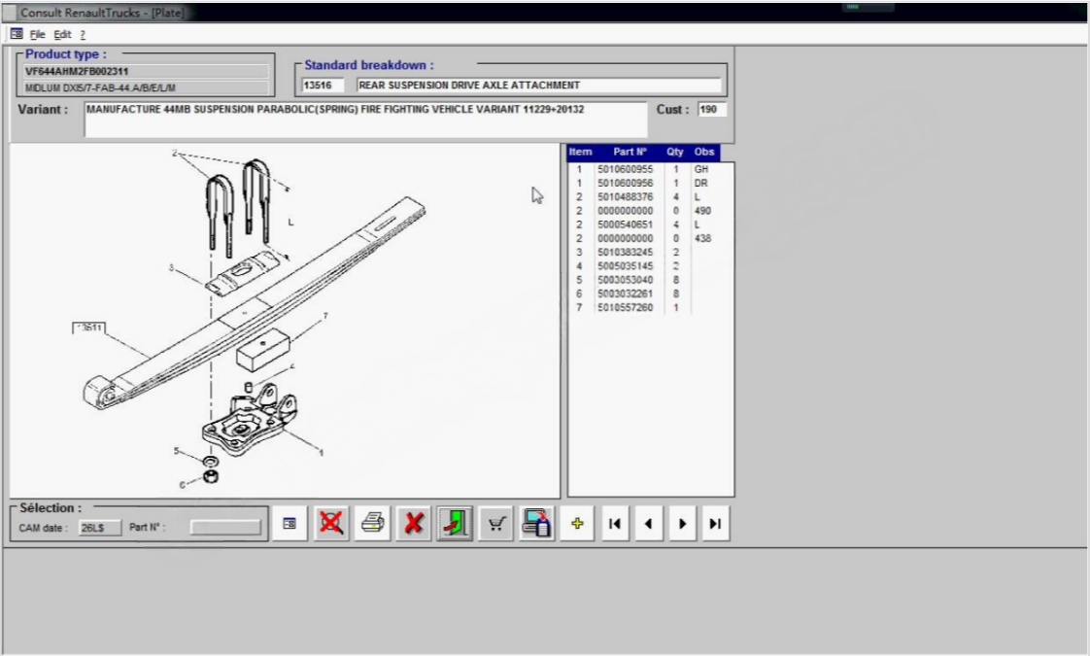The image size is (1090, 656).
Task: Click the nut part labeled 6 in diagram
Action: pyautogui.click(x=210, y=476)
